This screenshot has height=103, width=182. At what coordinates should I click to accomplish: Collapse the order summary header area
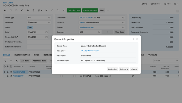(177, 11)
